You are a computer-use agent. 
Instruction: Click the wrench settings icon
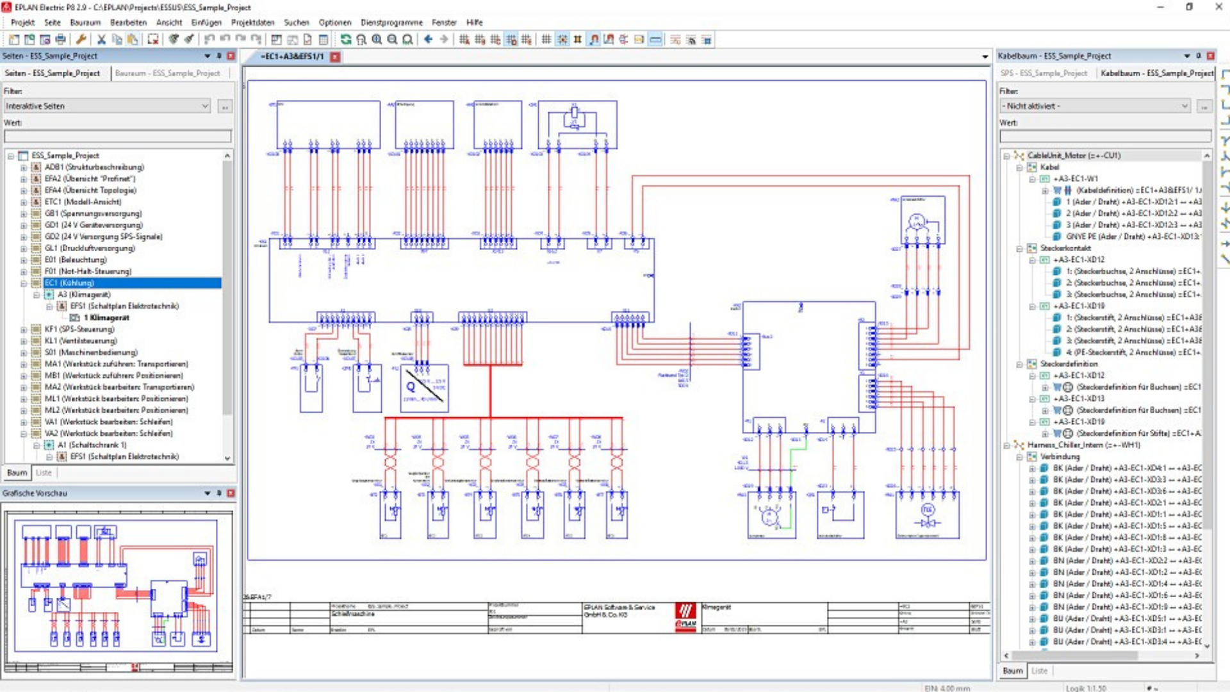click(81, 40)
